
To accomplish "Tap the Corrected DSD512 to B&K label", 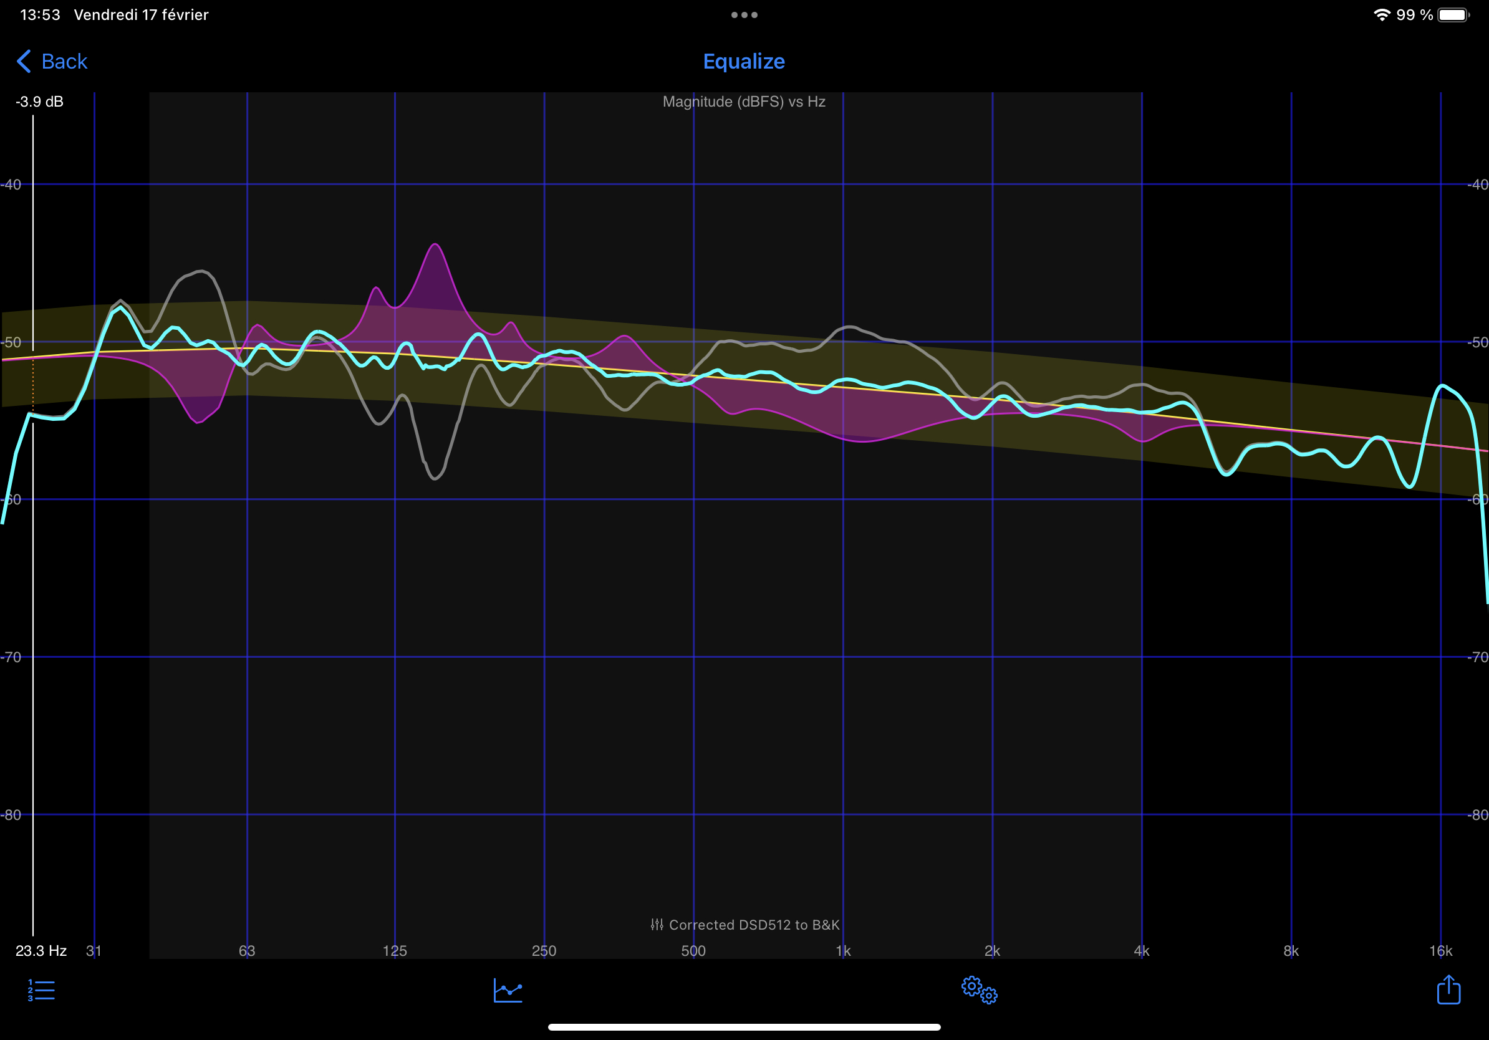I will click(754, 925).
